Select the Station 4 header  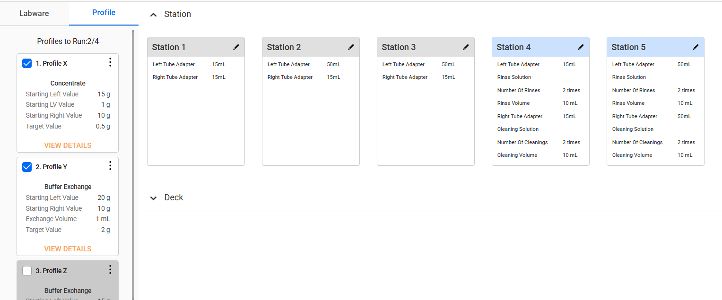513,47
